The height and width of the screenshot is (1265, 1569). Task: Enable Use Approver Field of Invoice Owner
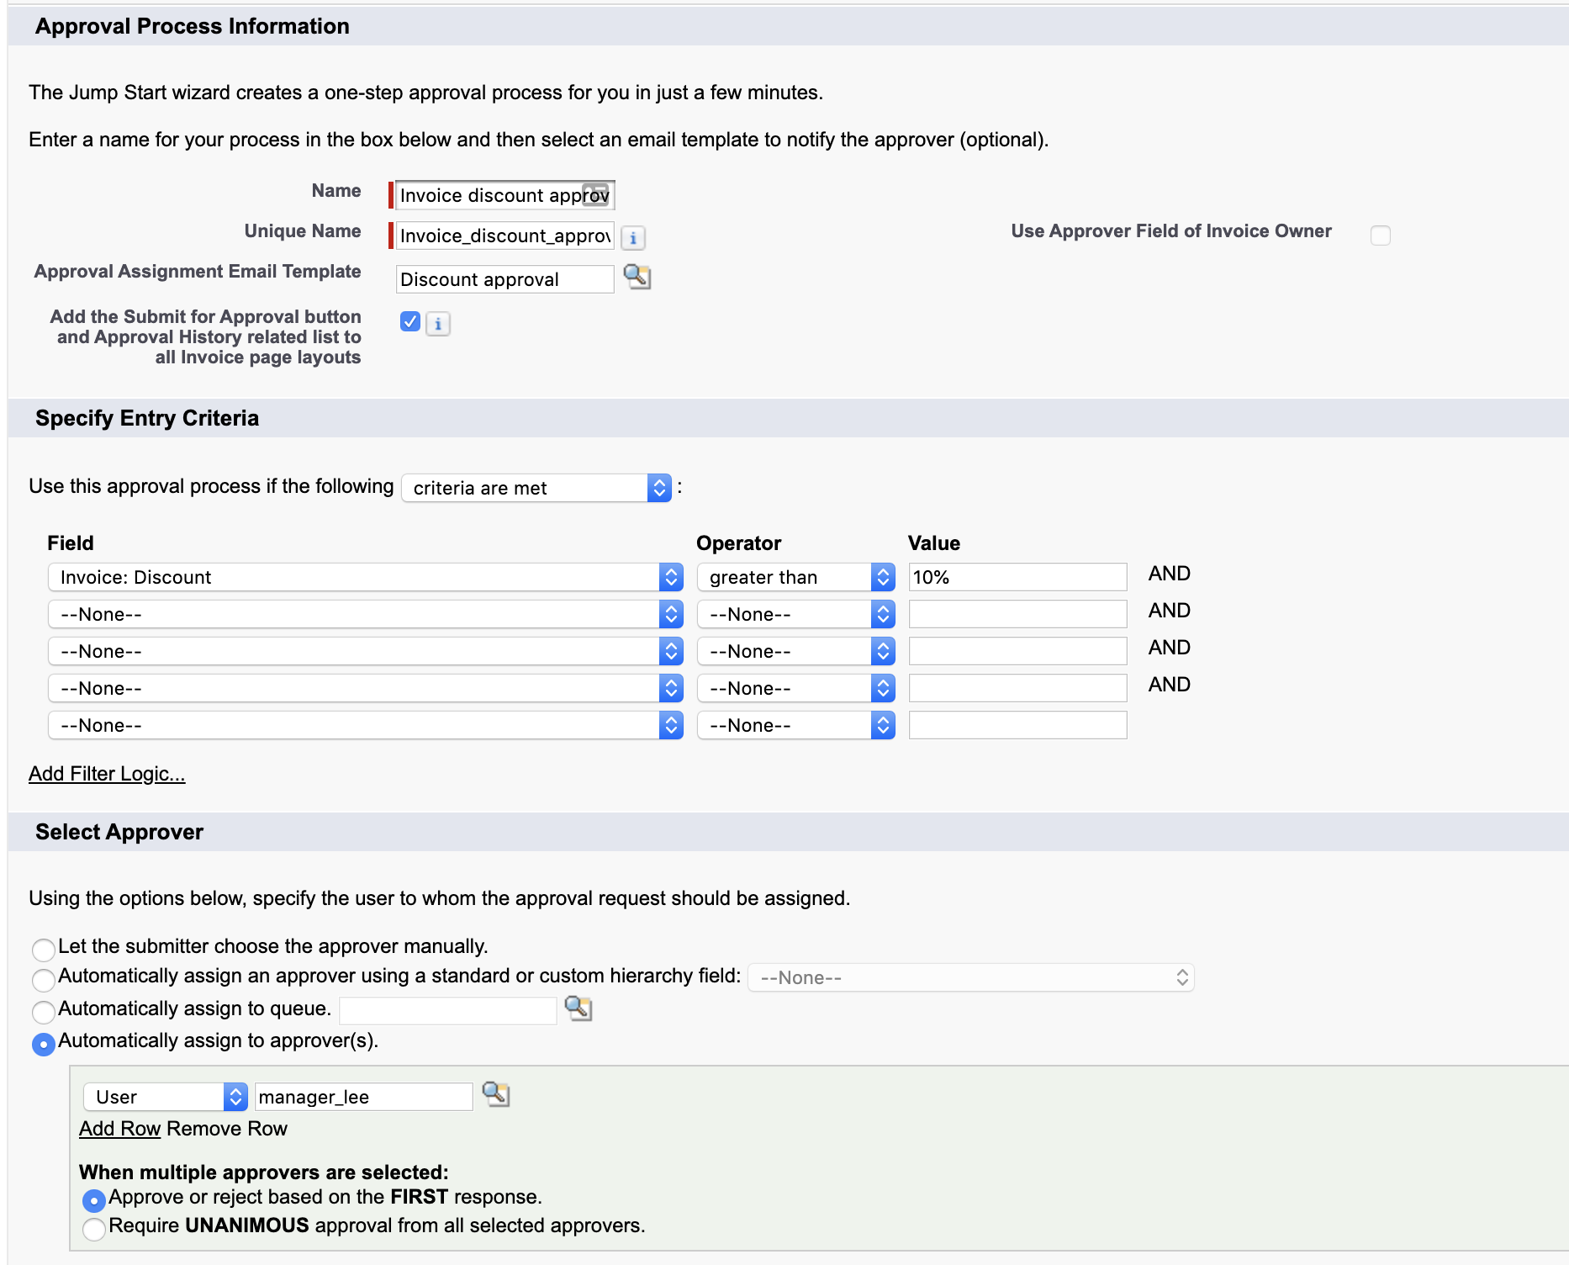tap(1380, 236)
